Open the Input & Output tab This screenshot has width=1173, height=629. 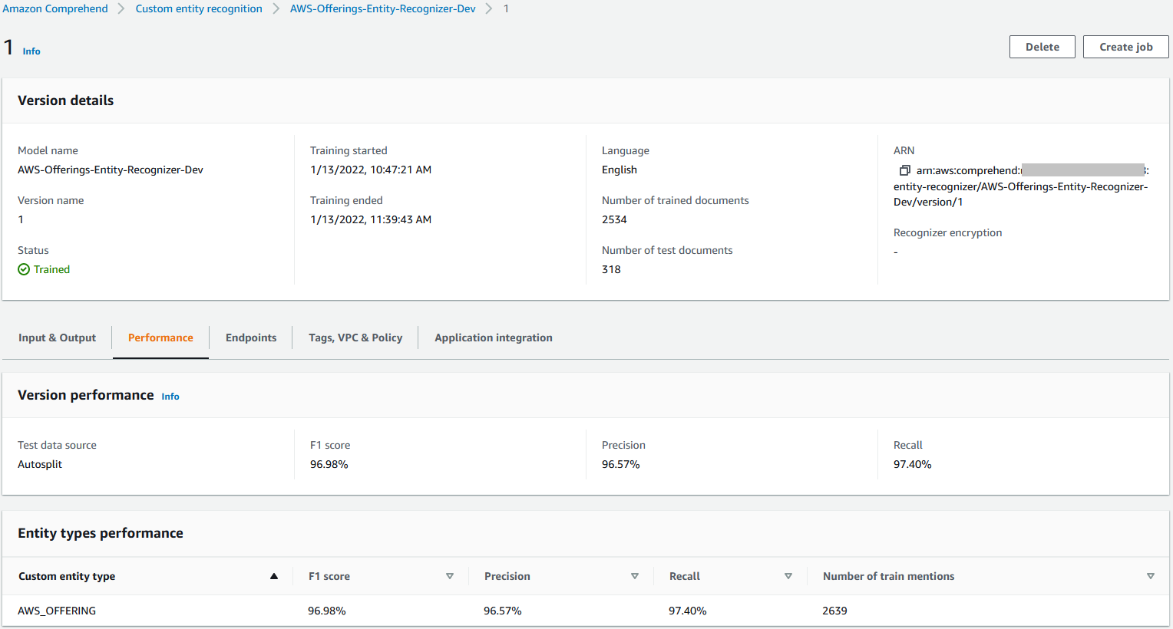coord(57,338)
